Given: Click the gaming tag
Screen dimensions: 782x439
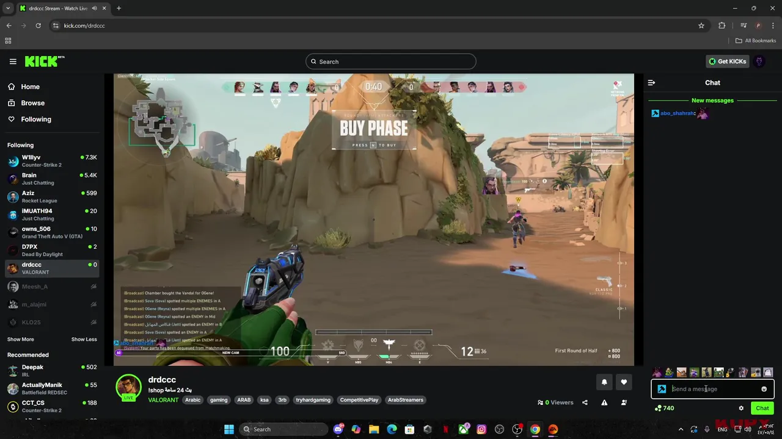Looking at the screenshot, I should pos(219,400).
